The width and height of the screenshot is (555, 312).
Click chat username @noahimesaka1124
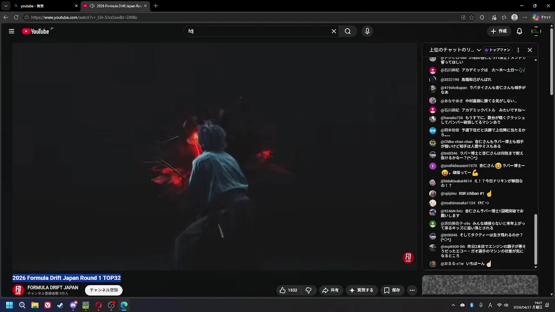click(x=458, y=203)
